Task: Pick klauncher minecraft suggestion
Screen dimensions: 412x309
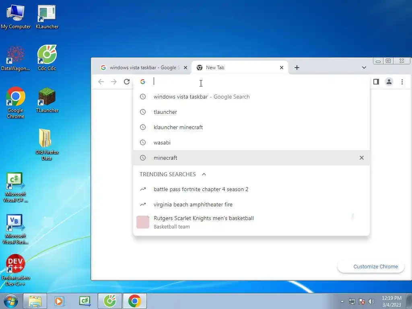Action: coord(251,127)
